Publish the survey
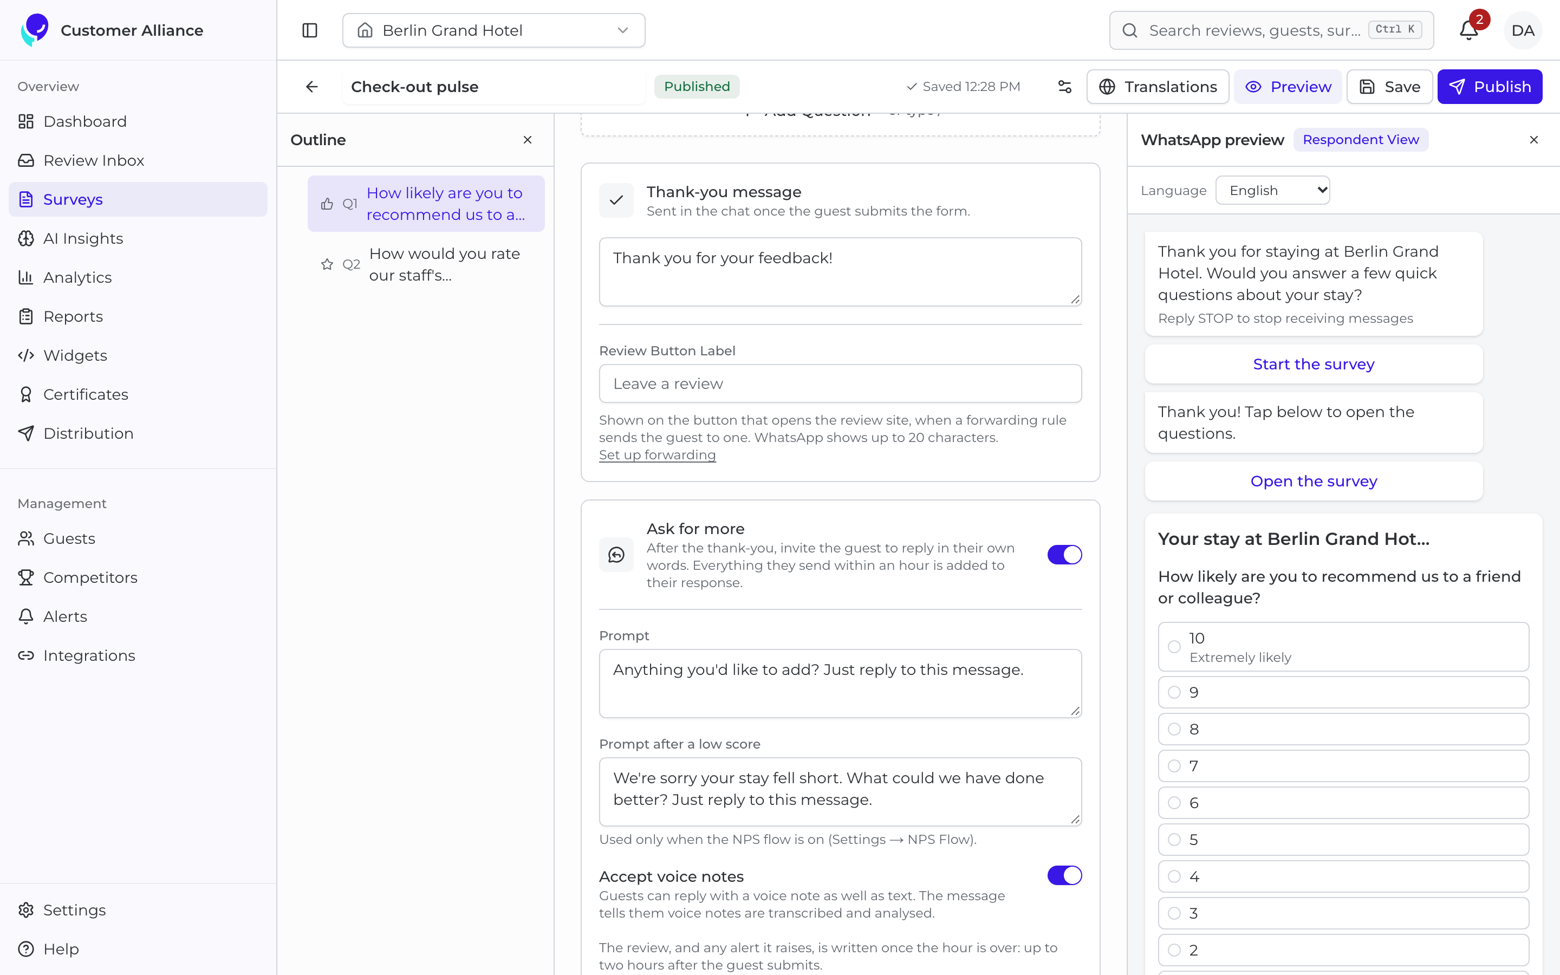Viewport: 1560px width, 975px height. [x=1490, y=87]
